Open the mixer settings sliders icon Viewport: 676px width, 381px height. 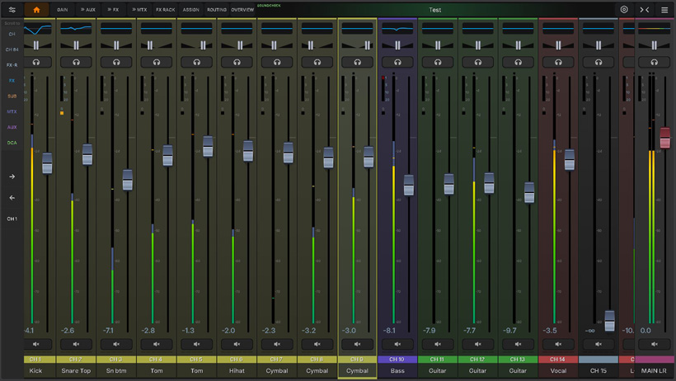(x=12, y=10)
